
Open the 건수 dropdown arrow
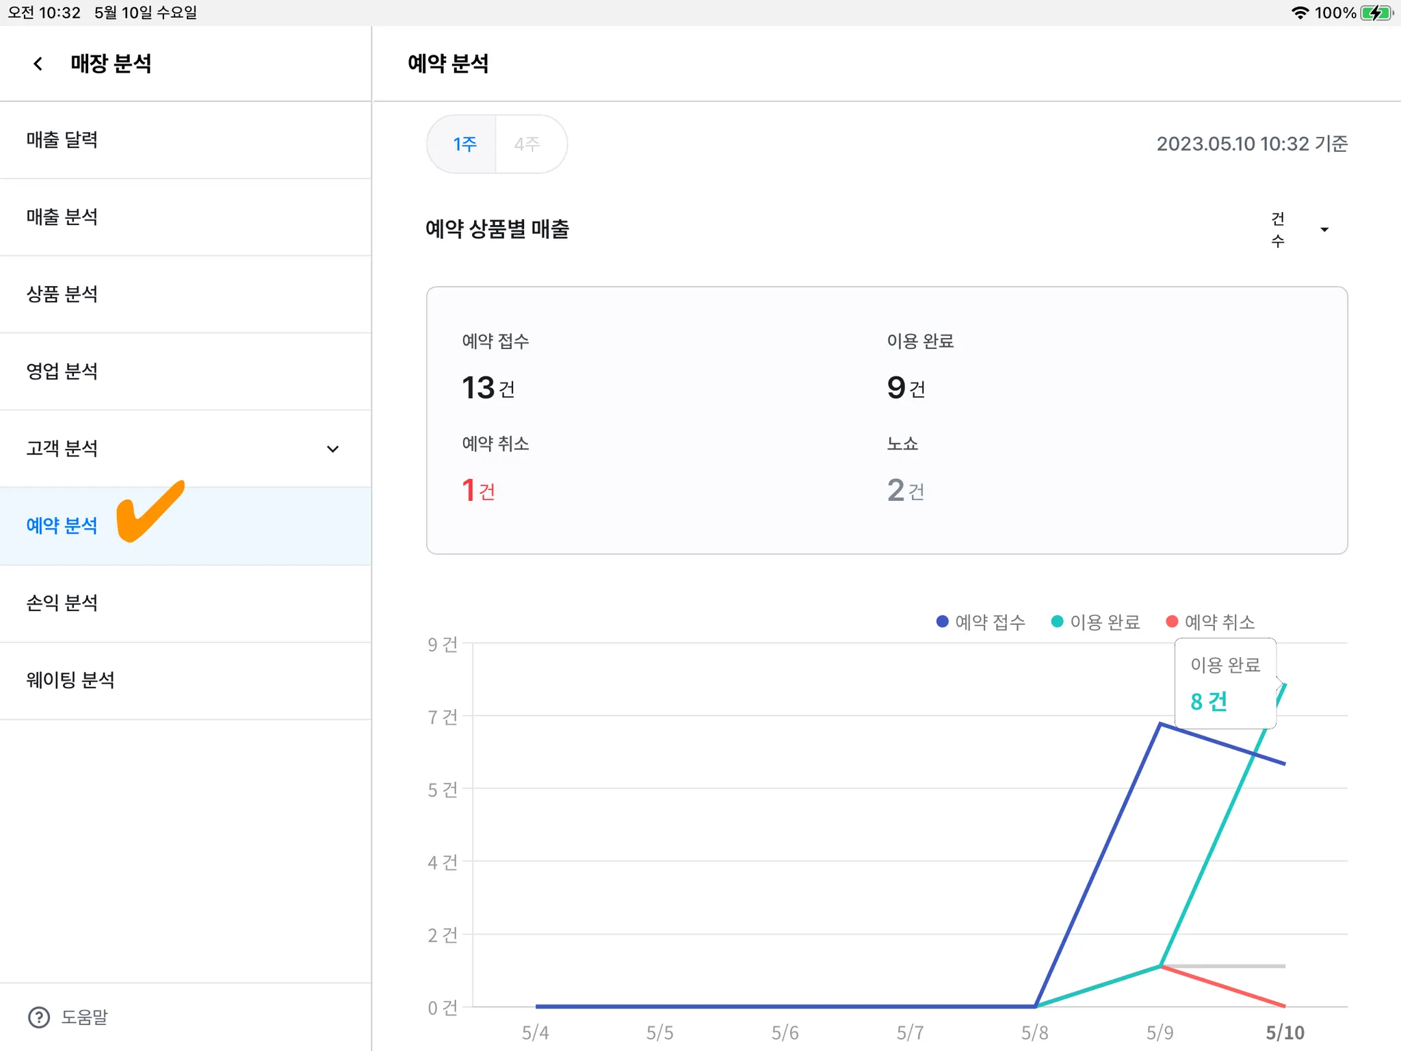click(1324, 230)
